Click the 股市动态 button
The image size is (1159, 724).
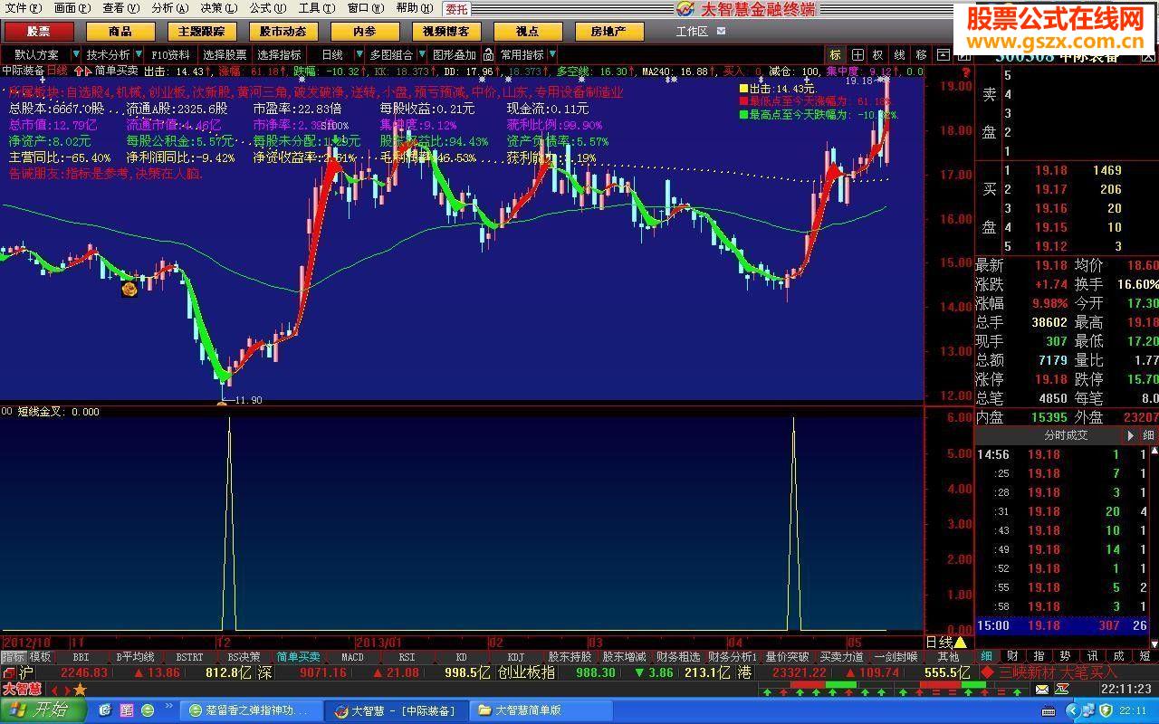tap(283, 31)
